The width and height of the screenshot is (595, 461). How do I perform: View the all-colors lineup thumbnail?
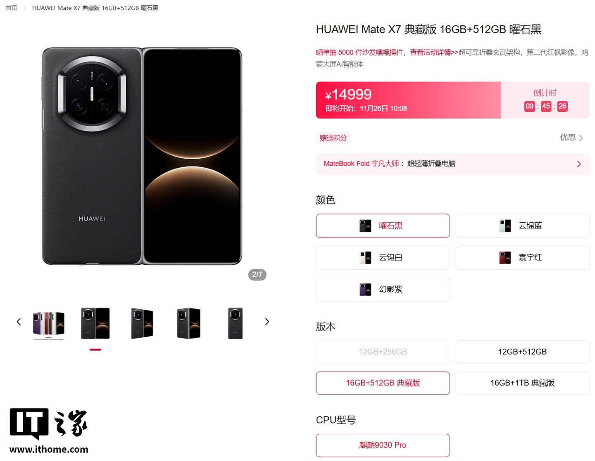[49, 325]
